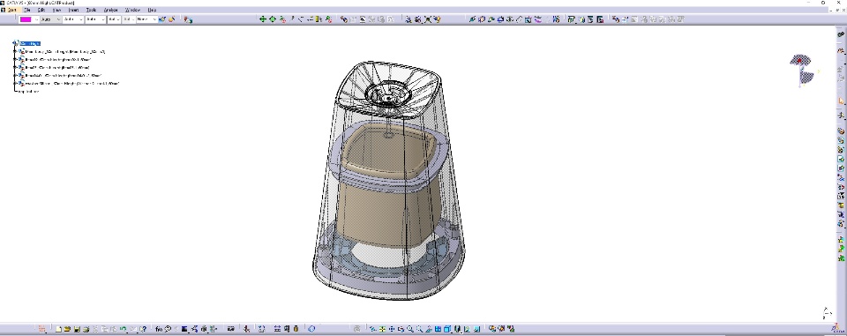This screenshot has height=336, width=847.
Task: Open the File menu
Action: point(27,10)
